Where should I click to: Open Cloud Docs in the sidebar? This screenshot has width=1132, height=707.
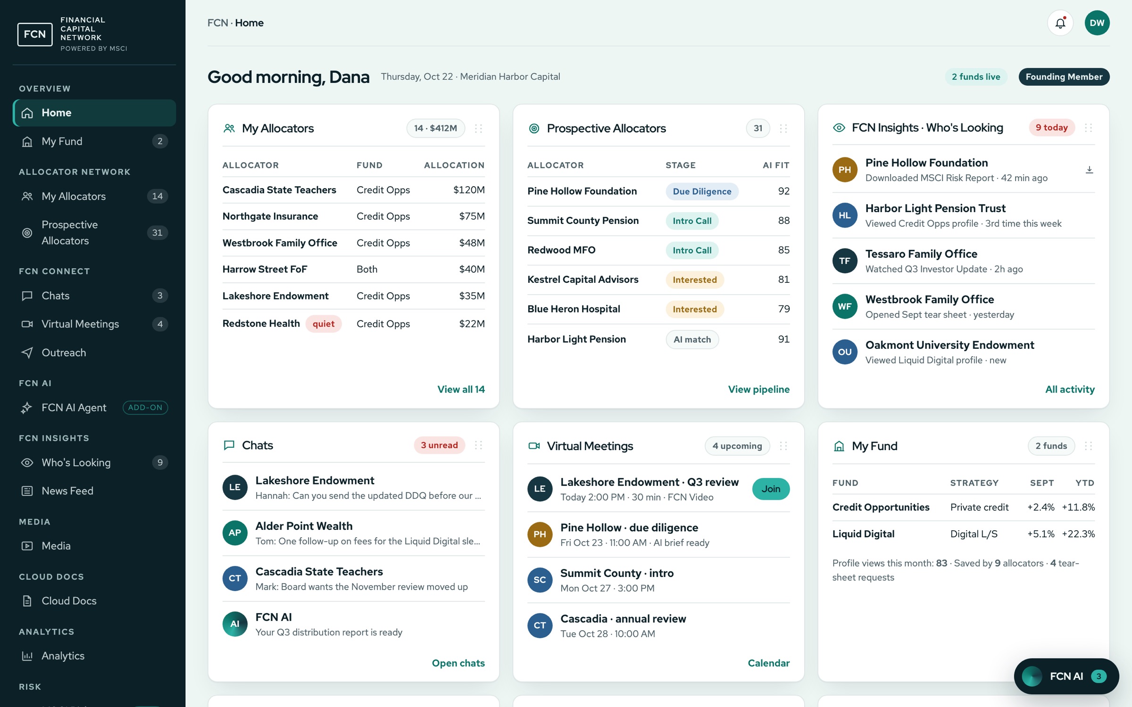point(94,601)
